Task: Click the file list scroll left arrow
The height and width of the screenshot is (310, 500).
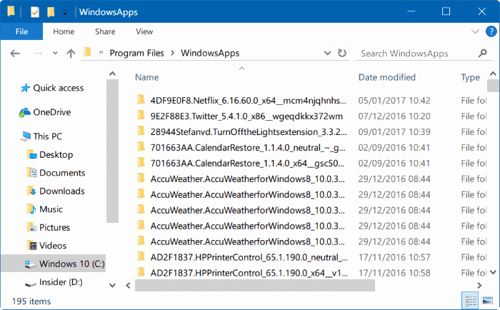Action: 128,285
